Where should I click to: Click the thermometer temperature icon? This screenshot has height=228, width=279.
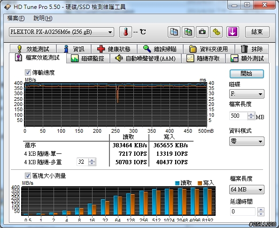125,32
